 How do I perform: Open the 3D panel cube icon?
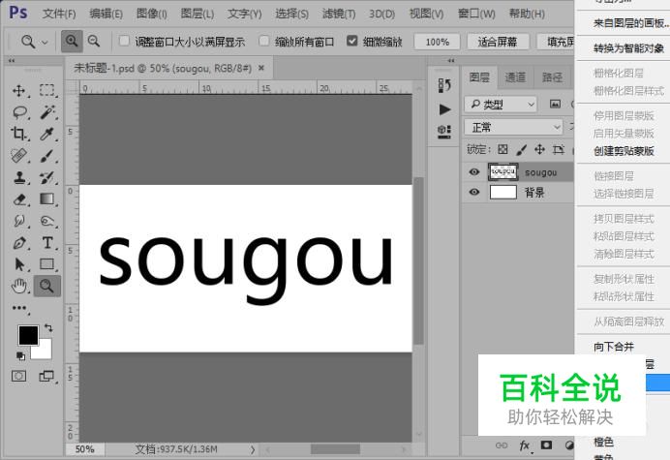(444, 132)
